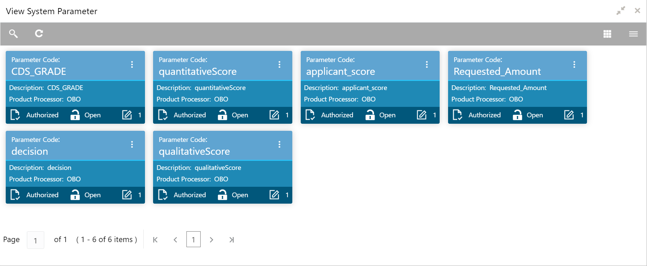Go to the first page
The image size is (647, 266).
coord(155,240)
